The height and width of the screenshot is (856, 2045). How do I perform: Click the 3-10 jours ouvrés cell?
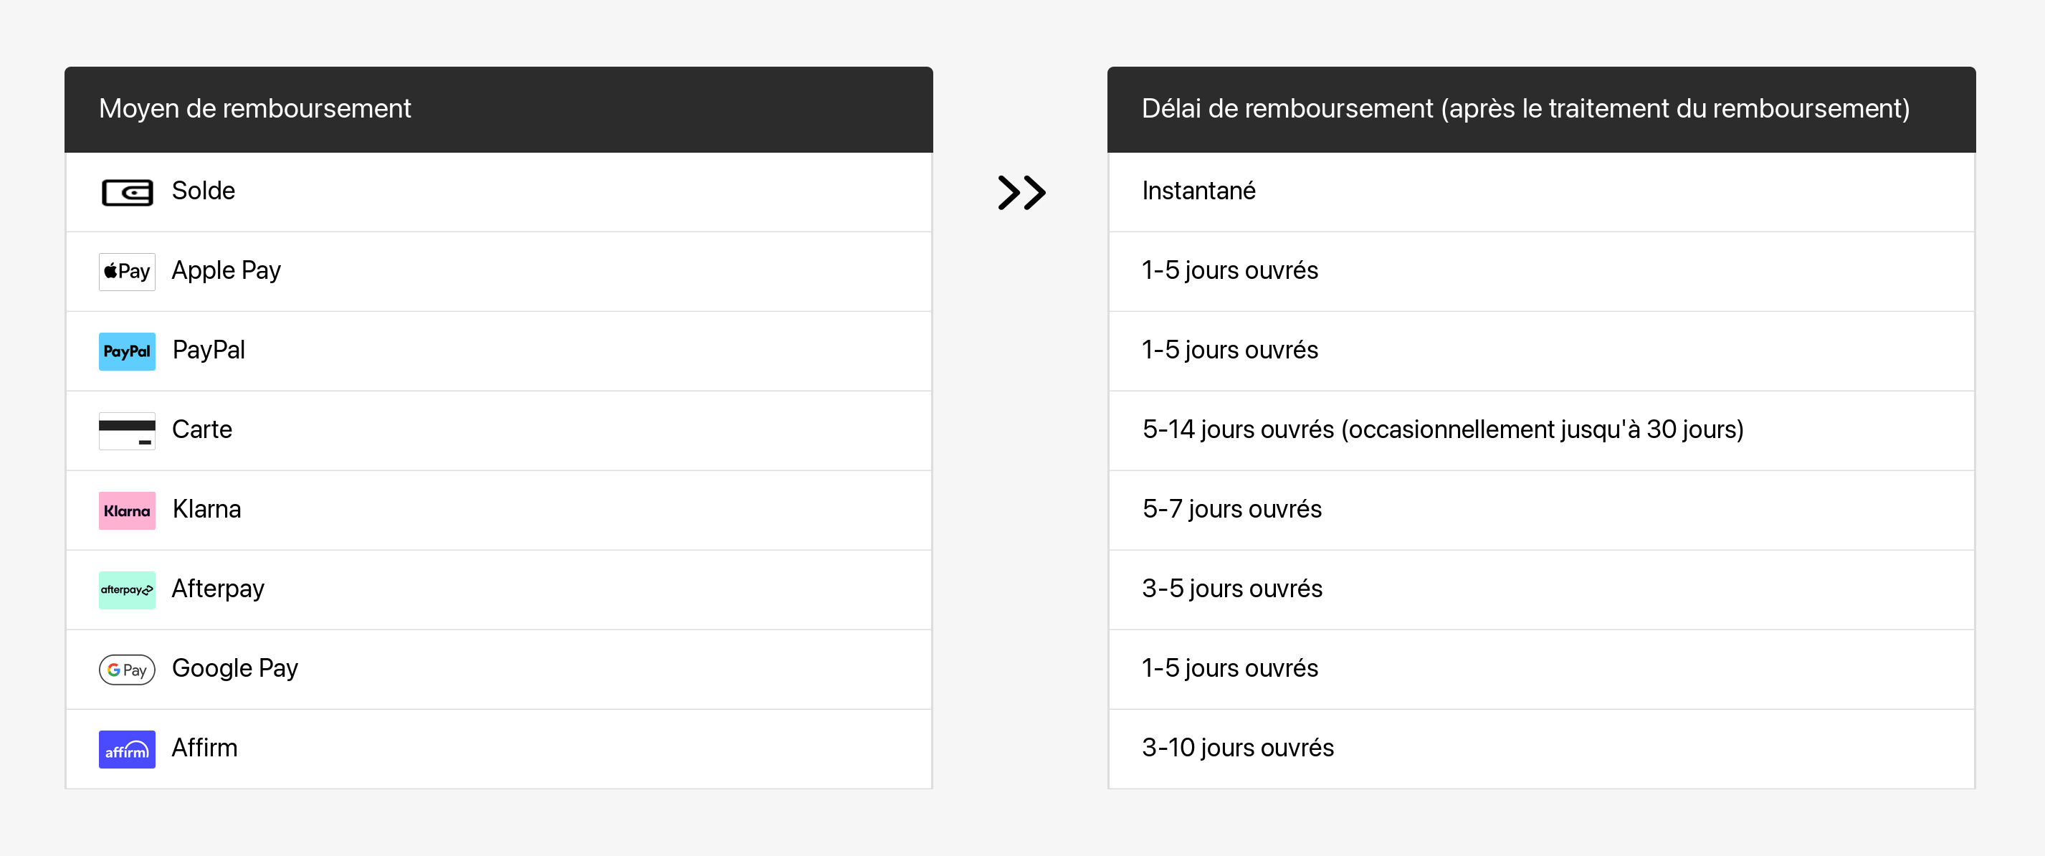1237,747
